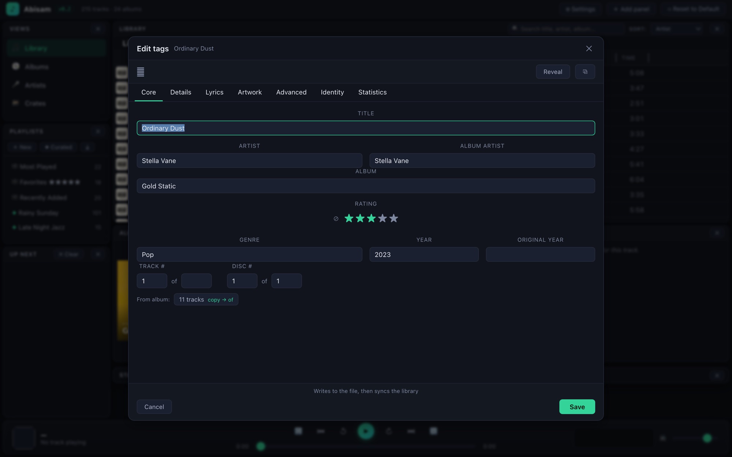
Task: Switch to the Core tab
Action: tap(149, 92)
